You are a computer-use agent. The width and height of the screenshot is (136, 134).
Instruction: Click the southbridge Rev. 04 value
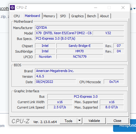click(119, 51)
